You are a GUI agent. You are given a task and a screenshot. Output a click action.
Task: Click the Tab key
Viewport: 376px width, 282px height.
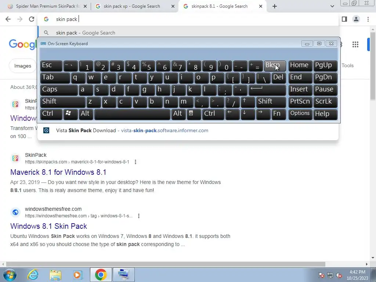pyautogui.click(x=55, y=78)
